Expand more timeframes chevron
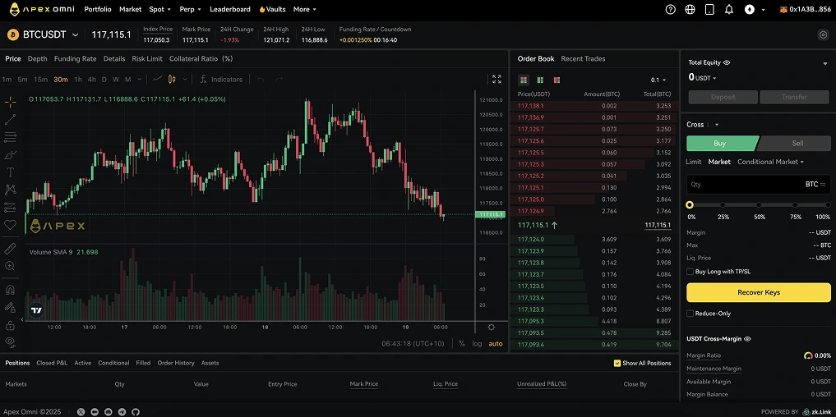 [140, 80]
